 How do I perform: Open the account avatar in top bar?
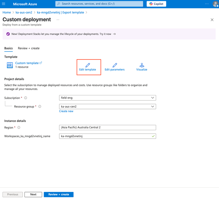point(215,4)
